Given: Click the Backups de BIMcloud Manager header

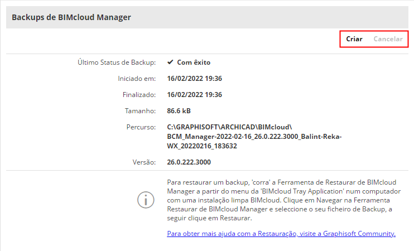Looking at the screenshot, I should (x=71, y=17).
